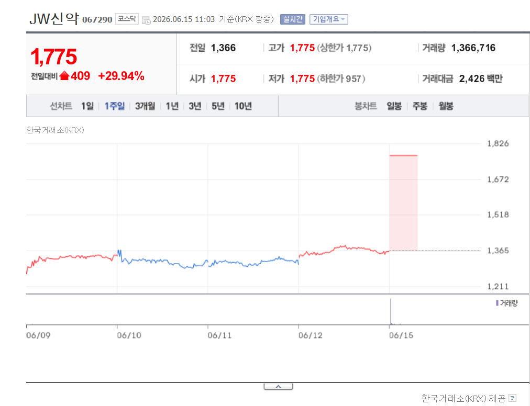Show the 5년 line chart
The height and width of the screenshot is (406, 530).
click(218, 106)
